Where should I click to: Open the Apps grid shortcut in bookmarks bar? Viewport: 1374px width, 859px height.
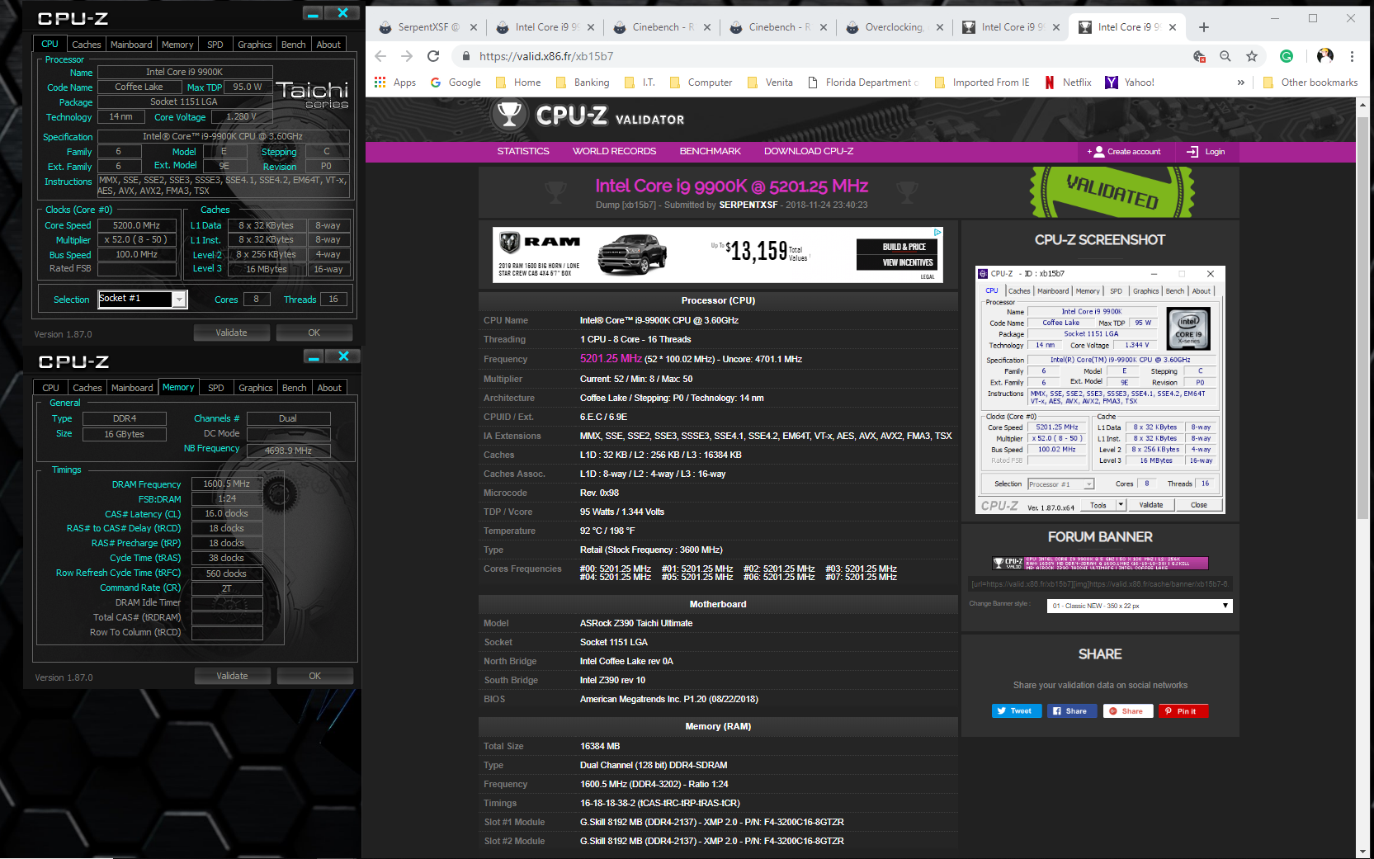pos(395,83)
